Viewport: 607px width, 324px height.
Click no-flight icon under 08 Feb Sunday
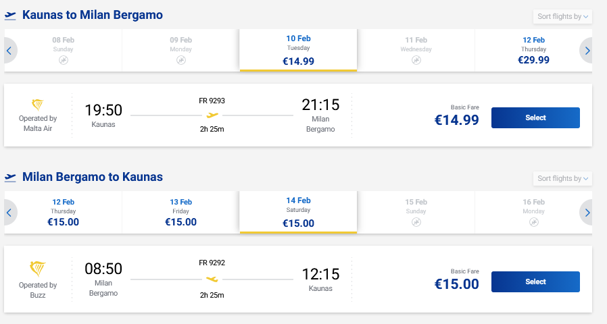tap(63, 60)
